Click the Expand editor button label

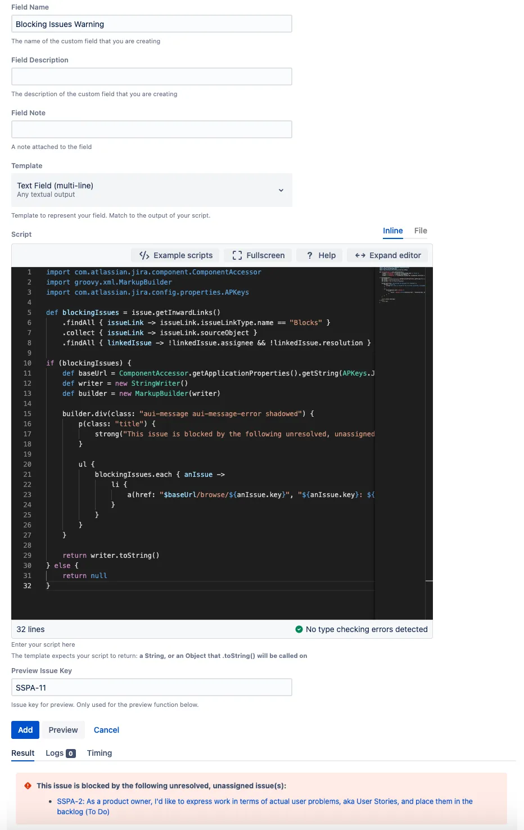395,255
